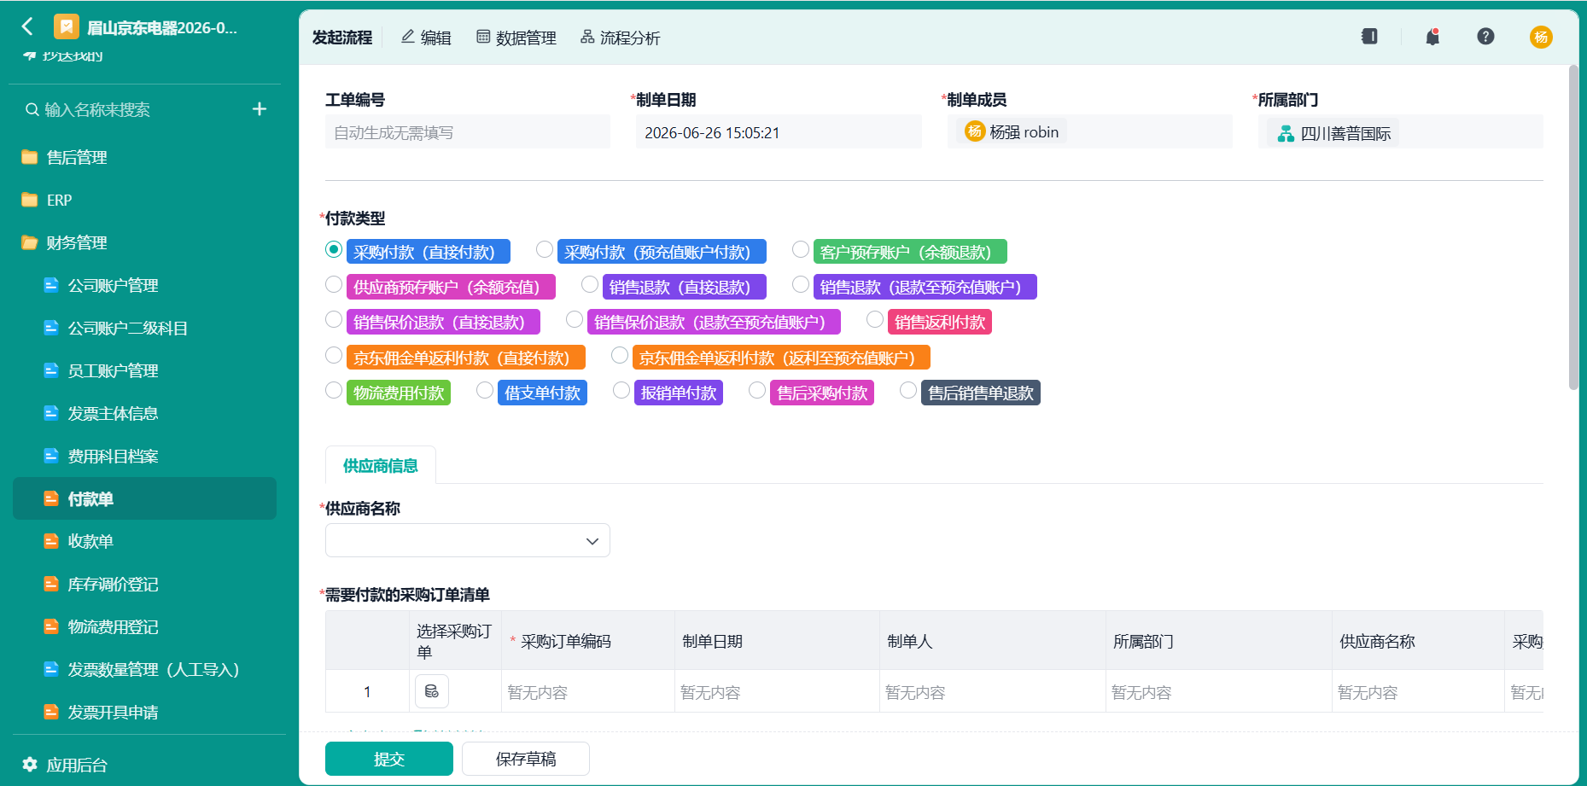Select 京东佣金单返利付款（直接付款）radio
This screenshot has width=1587, height=786.
pos(334,356)
